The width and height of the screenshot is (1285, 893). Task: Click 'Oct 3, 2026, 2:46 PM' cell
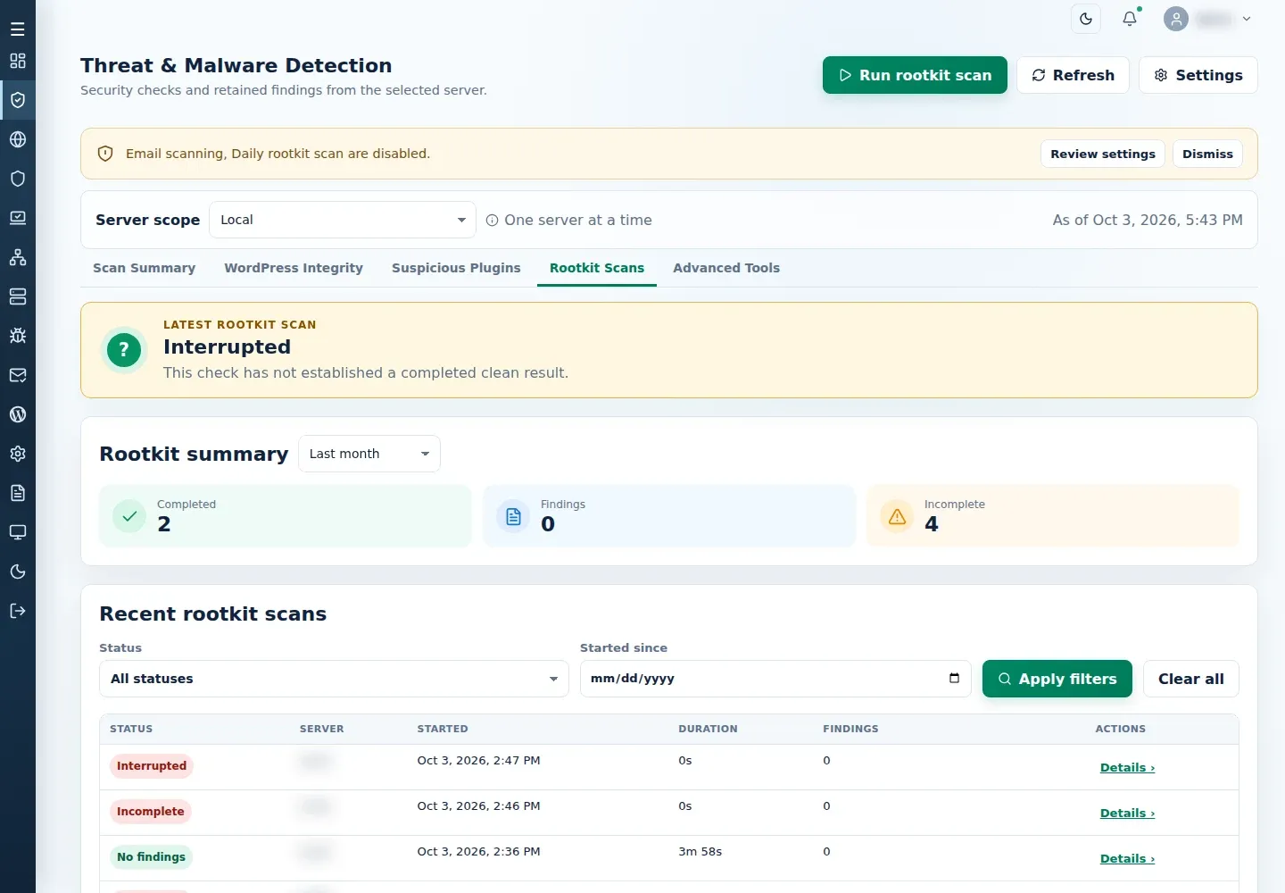click(x=478, y=806)
